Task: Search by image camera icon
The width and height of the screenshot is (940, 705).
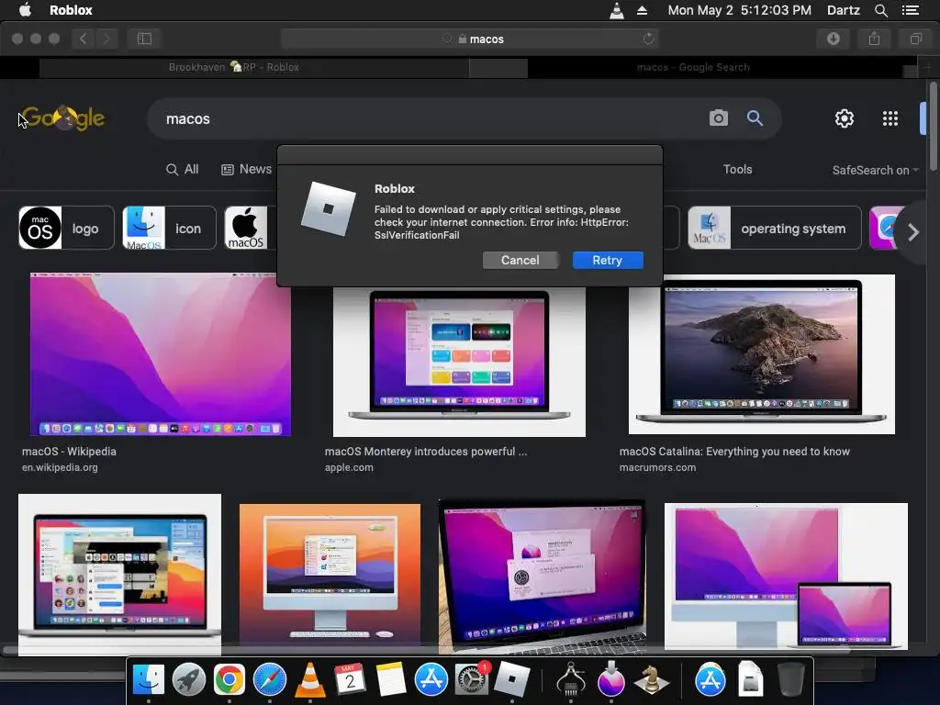Action: [x=718, y=118]
